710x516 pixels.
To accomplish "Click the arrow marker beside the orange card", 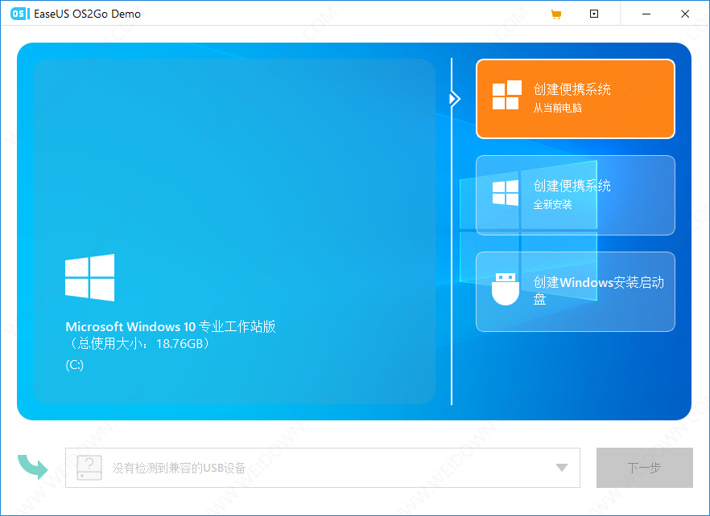I will [455, 99].
